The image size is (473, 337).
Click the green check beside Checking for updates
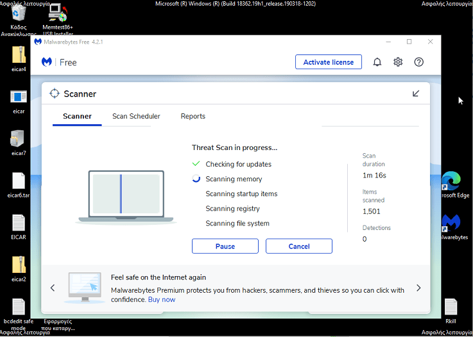pos(196,164)
